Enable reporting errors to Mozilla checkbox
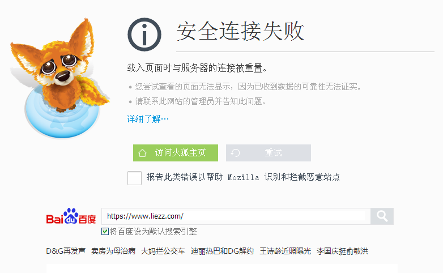Viewport: 443px width, 273px height. [134, 178]
